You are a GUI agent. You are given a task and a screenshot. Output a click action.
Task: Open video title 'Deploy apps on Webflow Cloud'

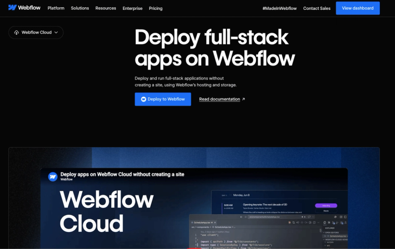(122, 174)
